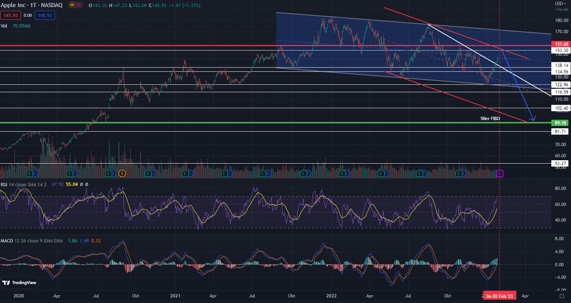Click the MACD value 1.86
Screen dimensions: 571x303
pyautogui.click(x=73, y=241)
